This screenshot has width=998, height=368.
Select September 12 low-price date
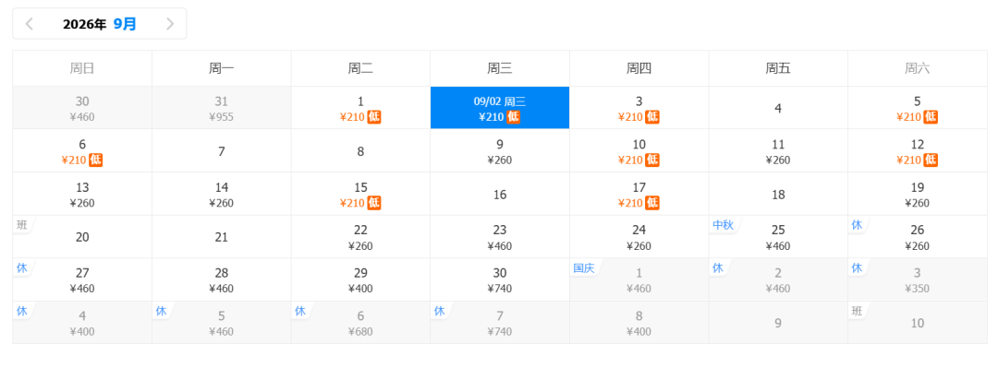click(918, 151)
